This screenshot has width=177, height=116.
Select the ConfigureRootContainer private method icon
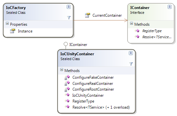click(67, 89)
